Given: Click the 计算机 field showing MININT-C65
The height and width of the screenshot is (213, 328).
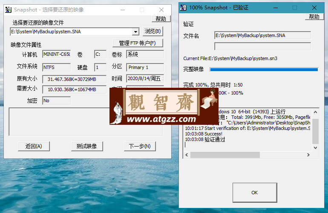Looking at the screenshot, I should point(57,54).
